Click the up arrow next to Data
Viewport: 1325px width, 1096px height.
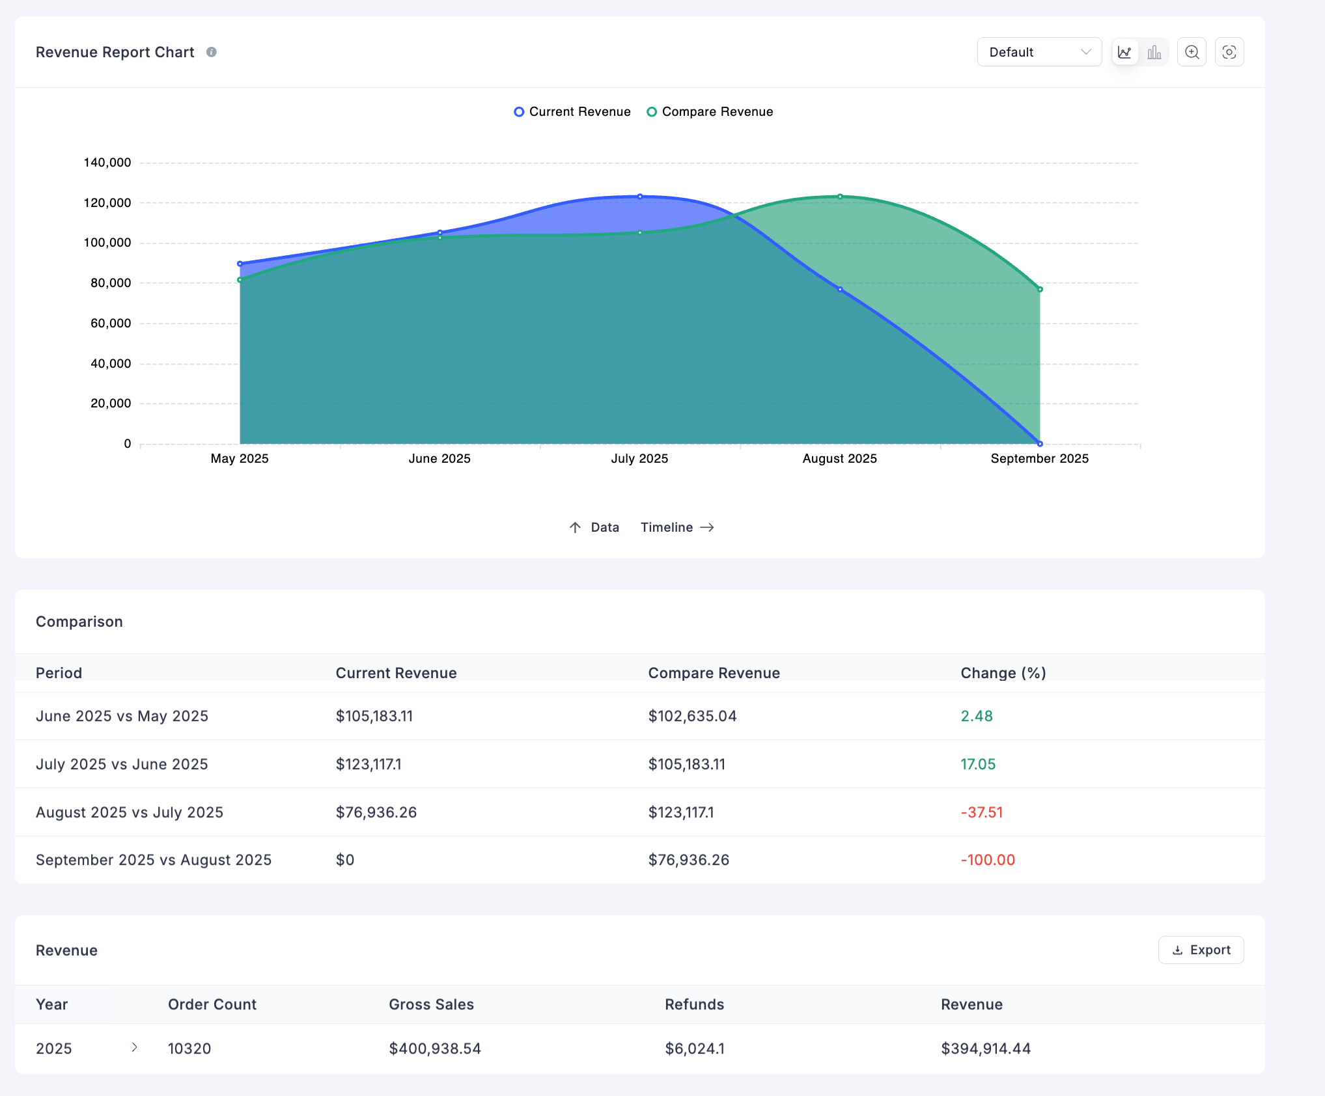[x=575, y=527]
